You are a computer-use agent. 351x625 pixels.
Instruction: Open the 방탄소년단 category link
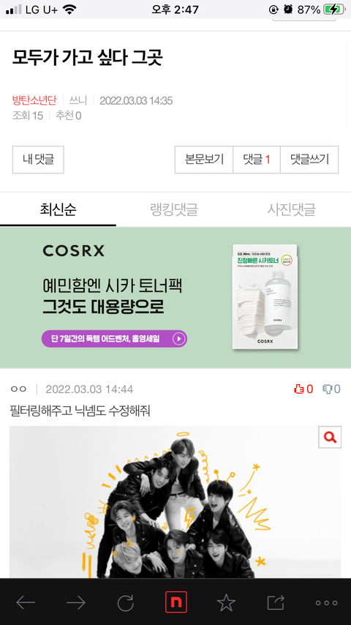coord(34,100)
